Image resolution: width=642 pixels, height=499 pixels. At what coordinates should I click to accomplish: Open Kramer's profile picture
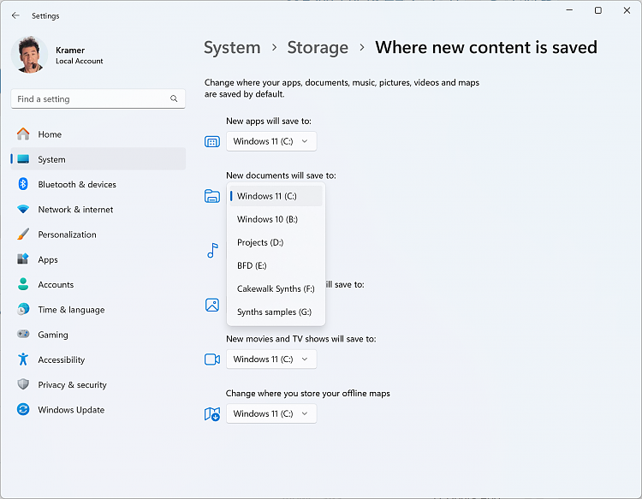(x=29, y=55)
